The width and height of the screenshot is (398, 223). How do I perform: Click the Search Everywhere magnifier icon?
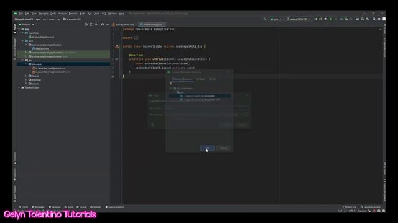[x=374, y=19]
